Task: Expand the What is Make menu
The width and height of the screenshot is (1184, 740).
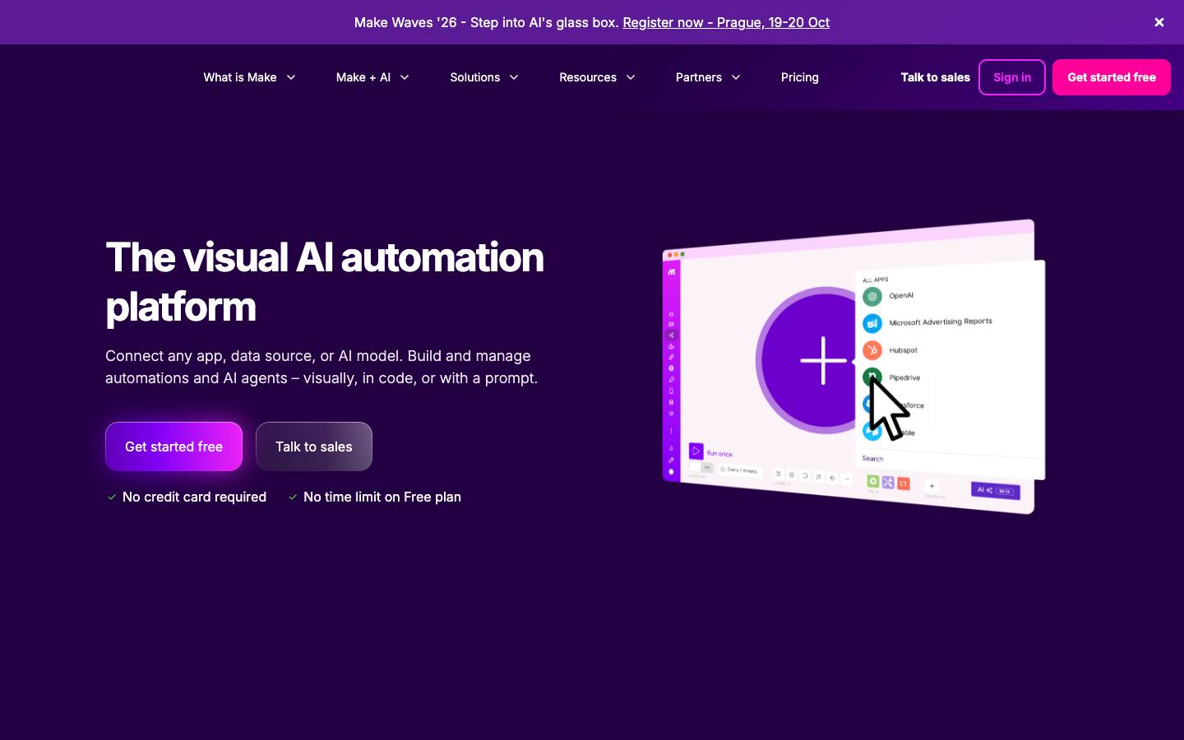Action: point(249,77)
